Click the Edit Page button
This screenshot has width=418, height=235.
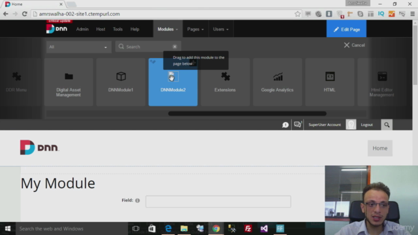[346, 29]
